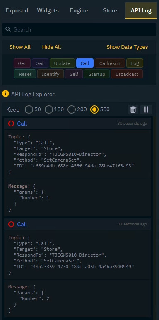Collapse the Call entry from 33 seconds ago
Screen dimensions: 159x320
point(78,224)
